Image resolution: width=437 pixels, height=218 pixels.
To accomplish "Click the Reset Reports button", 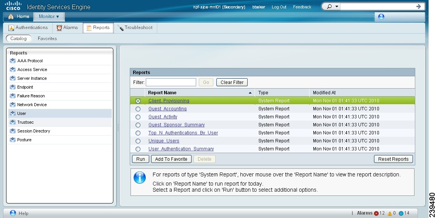I will [x=393, y=159].
